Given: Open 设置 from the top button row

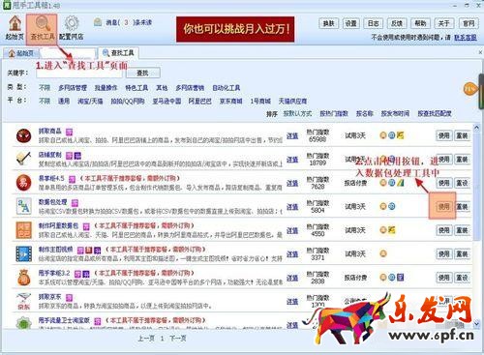Looking at the screenshot, I should pyautogui.click(x=350, y=23).
